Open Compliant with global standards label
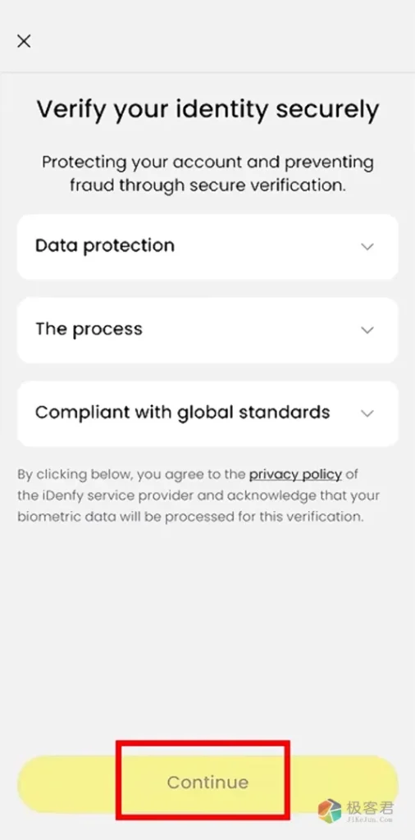 [x=183, y=413]
